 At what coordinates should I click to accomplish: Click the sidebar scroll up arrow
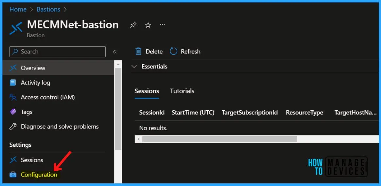[118, 64]
